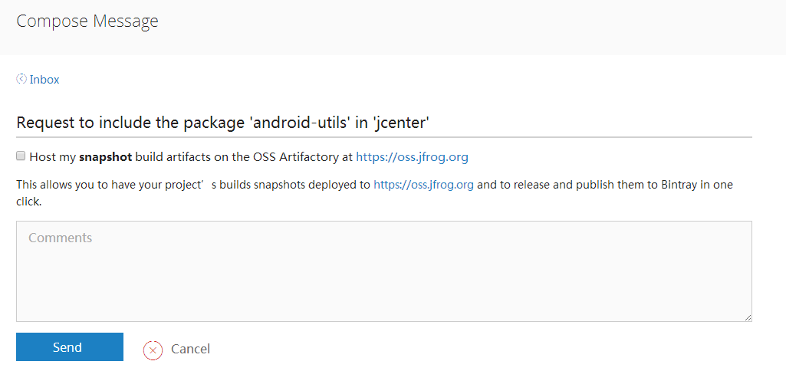Click the text 'and to release and publish them to Bintray'
The width and height of the screenshot is (786, 371).
tap(587, 185)
